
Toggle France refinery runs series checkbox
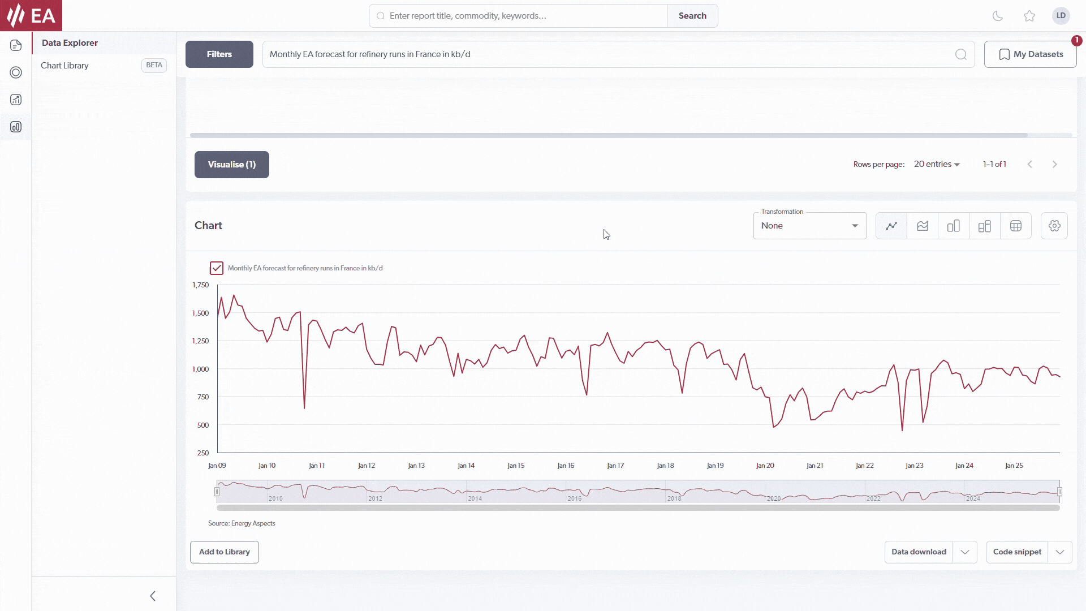point(217,268)
